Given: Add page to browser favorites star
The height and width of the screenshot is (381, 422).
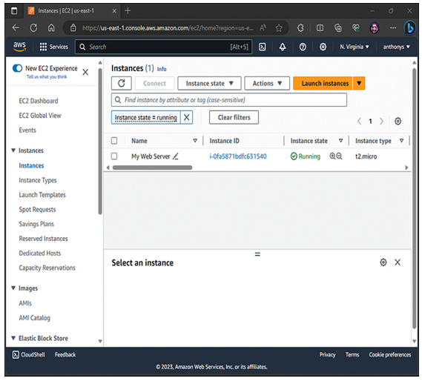Looking at the screenshot, I should 279,27.
